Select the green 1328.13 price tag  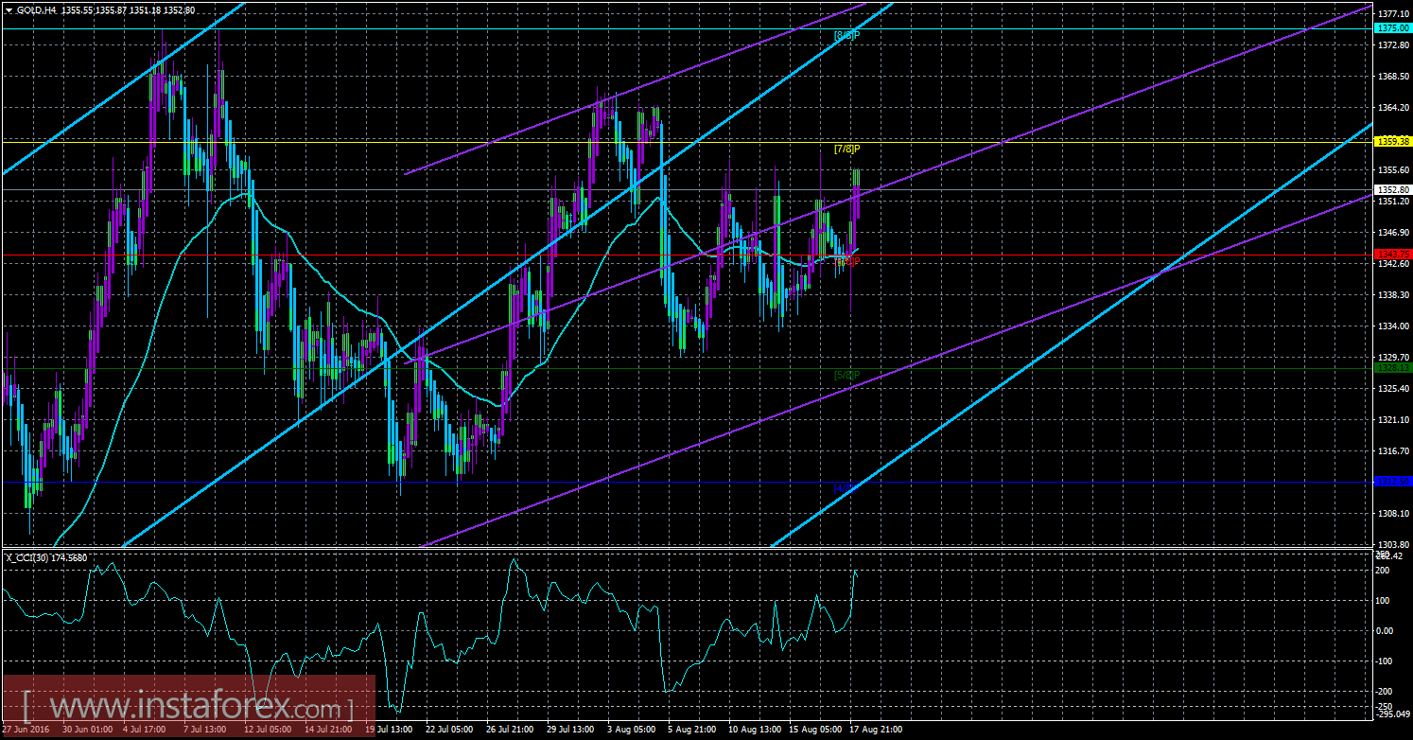click(x=1392, y=367)
